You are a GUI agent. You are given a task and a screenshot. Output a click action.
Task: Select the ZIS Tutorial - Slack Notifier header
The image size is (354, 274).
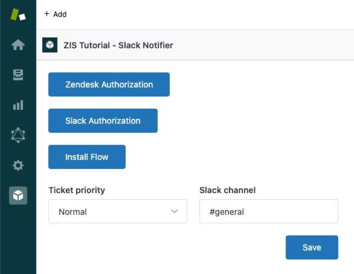pyautogui.click(x=118, y=45)
